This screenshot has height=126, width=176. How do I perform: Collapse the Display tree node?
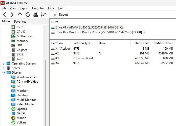coord(4,73)
